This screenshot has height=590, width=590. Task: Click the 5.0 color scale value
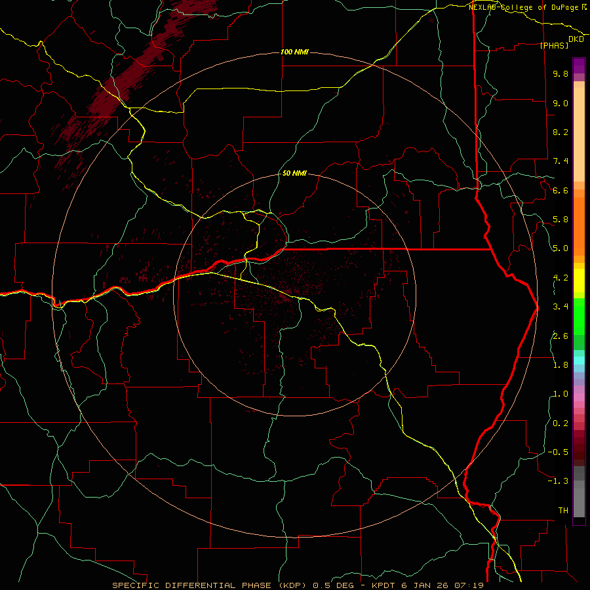(x=560, y=248)
